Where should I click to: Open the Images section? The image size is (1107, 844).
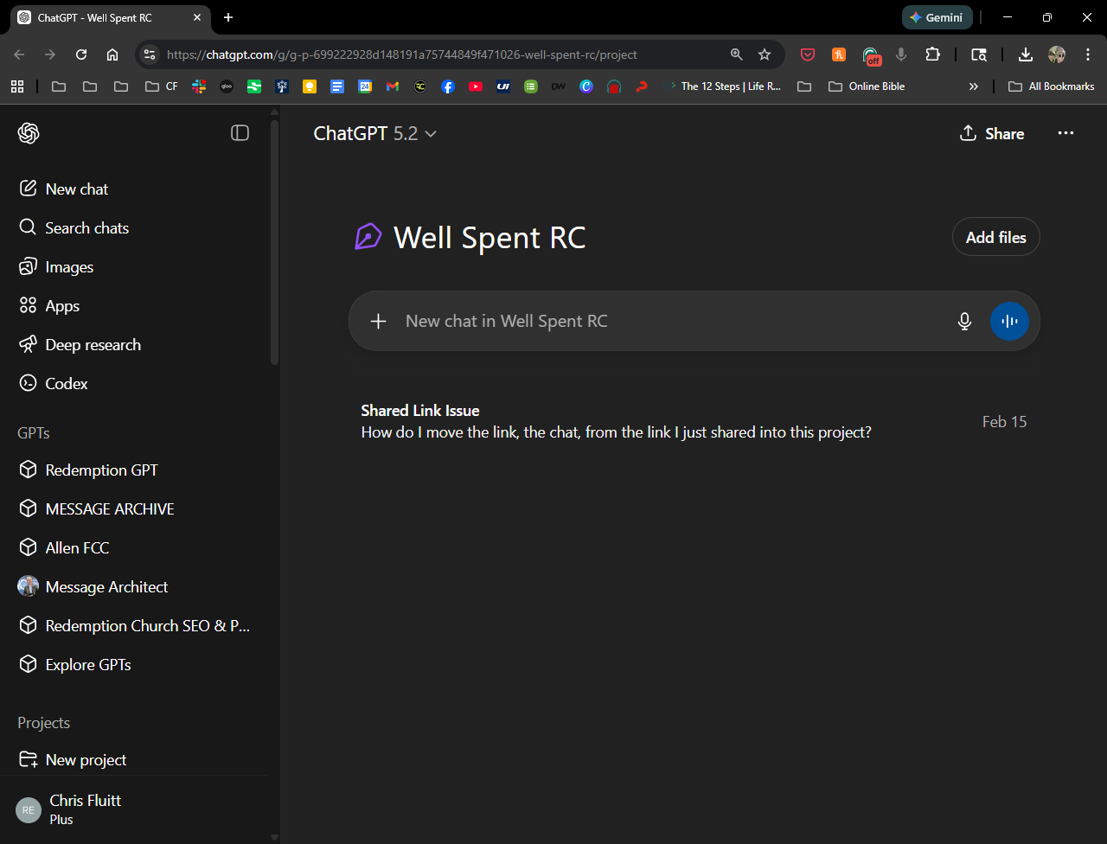pos(69,267)
